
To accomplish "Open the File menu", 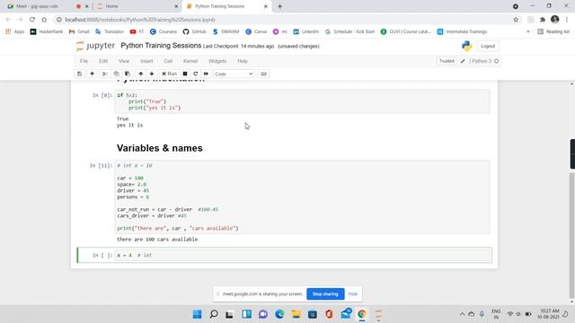I will 84,61.
